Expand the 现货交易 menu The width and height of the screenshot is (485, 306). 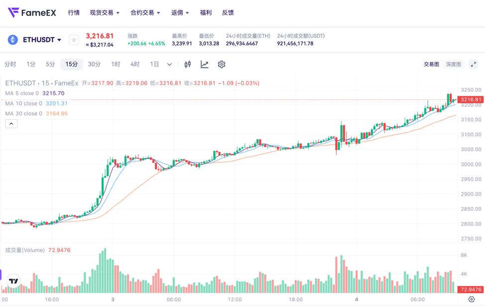pos(105,13)
